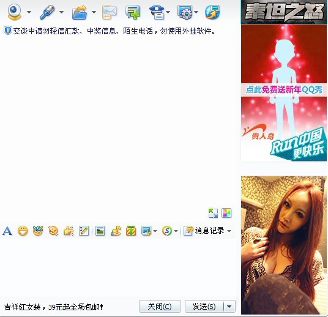
Task: Open the report police-cap icon
Action: click(x=157, y=12)
